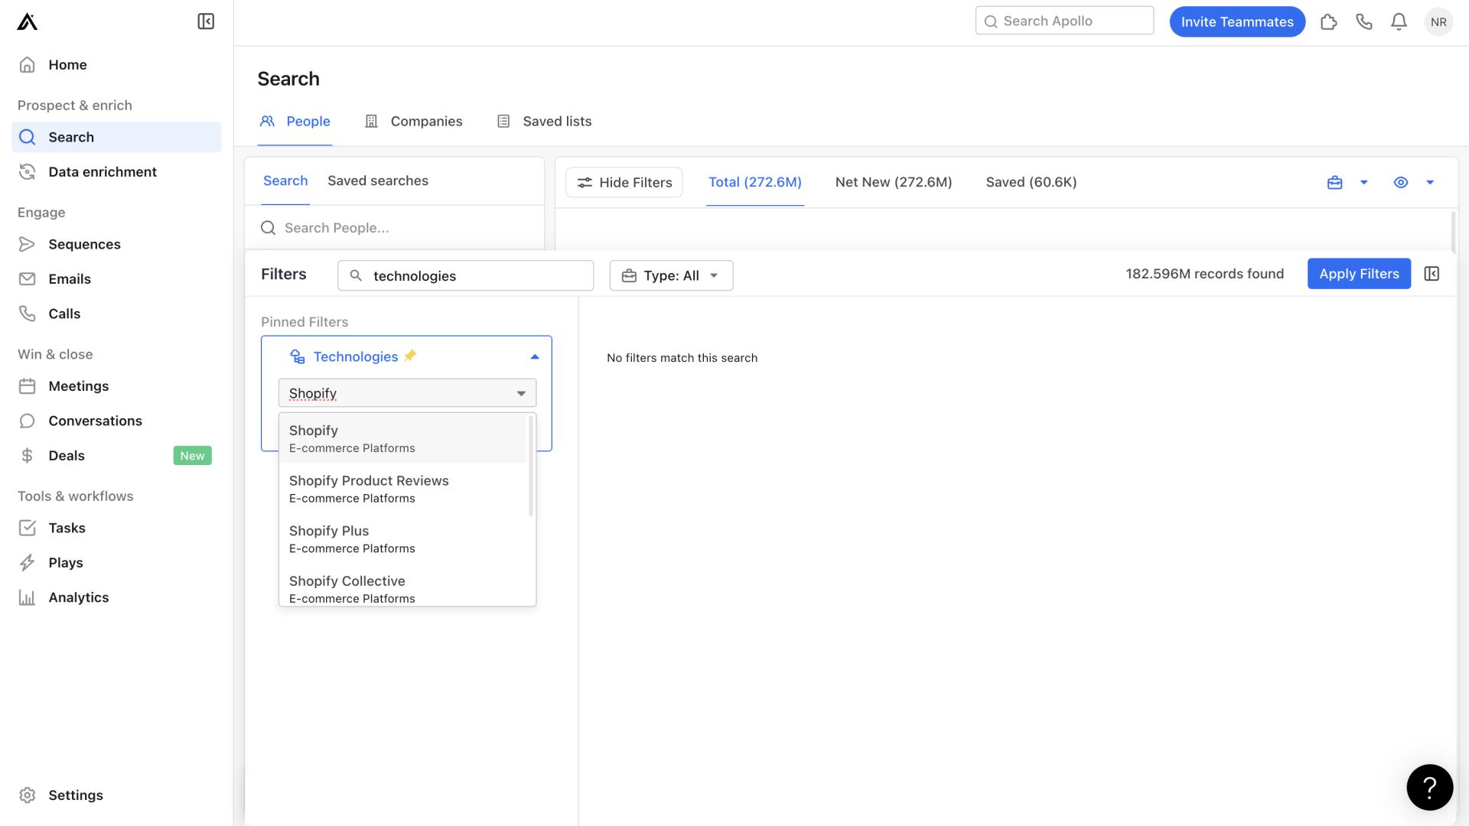
Task: Click the Deals dollar icon
Action: 28,456
